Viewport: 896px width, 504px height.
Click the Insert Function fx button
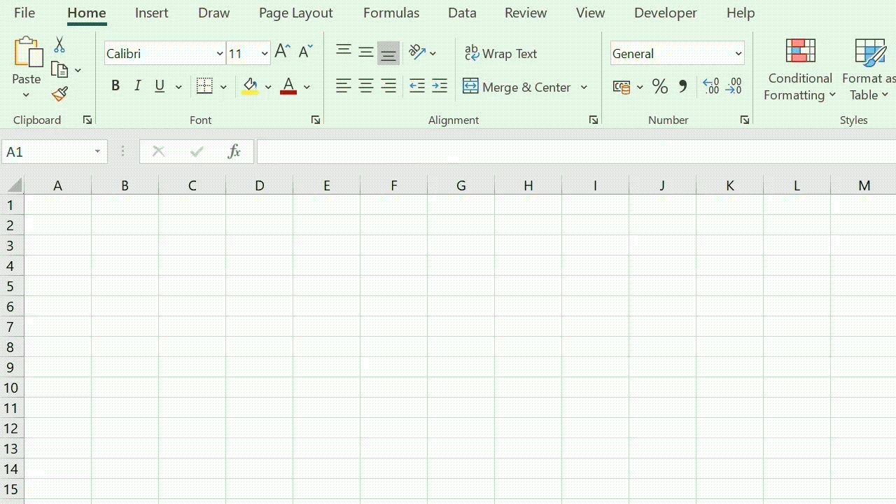point(234,151)
